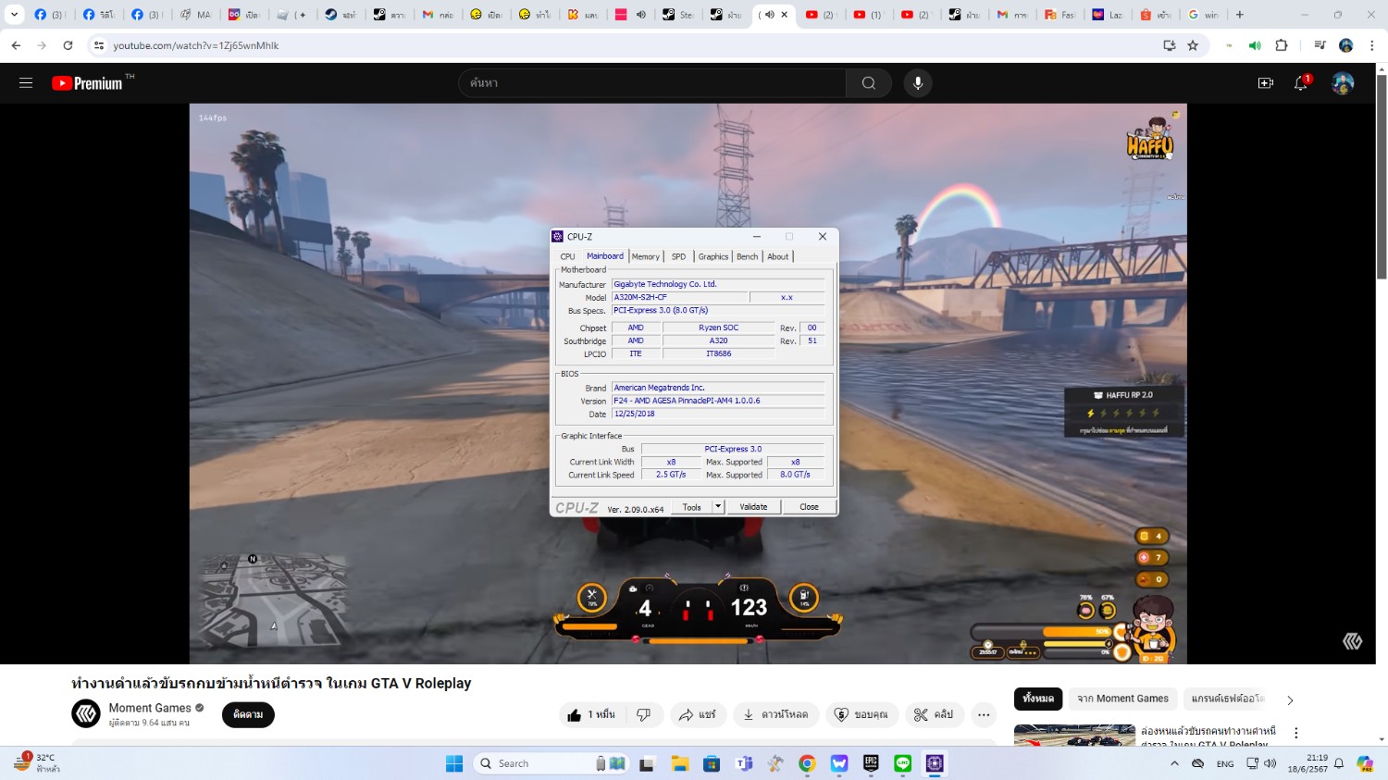Open Microsoft Teams on the taskbar
The image size is (1388, 780).
[744, 763]
